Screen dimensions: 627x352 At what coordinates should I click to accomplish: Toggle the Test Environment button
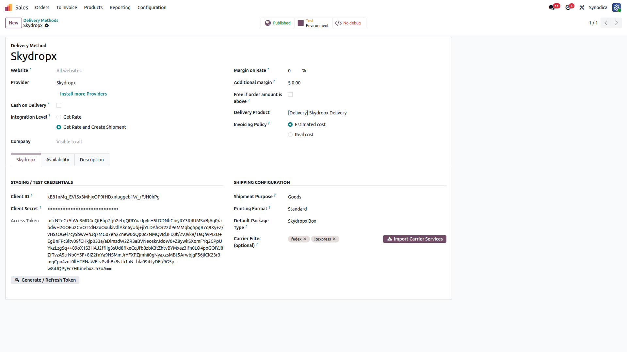pyautogui.click(x=313, y=23)
